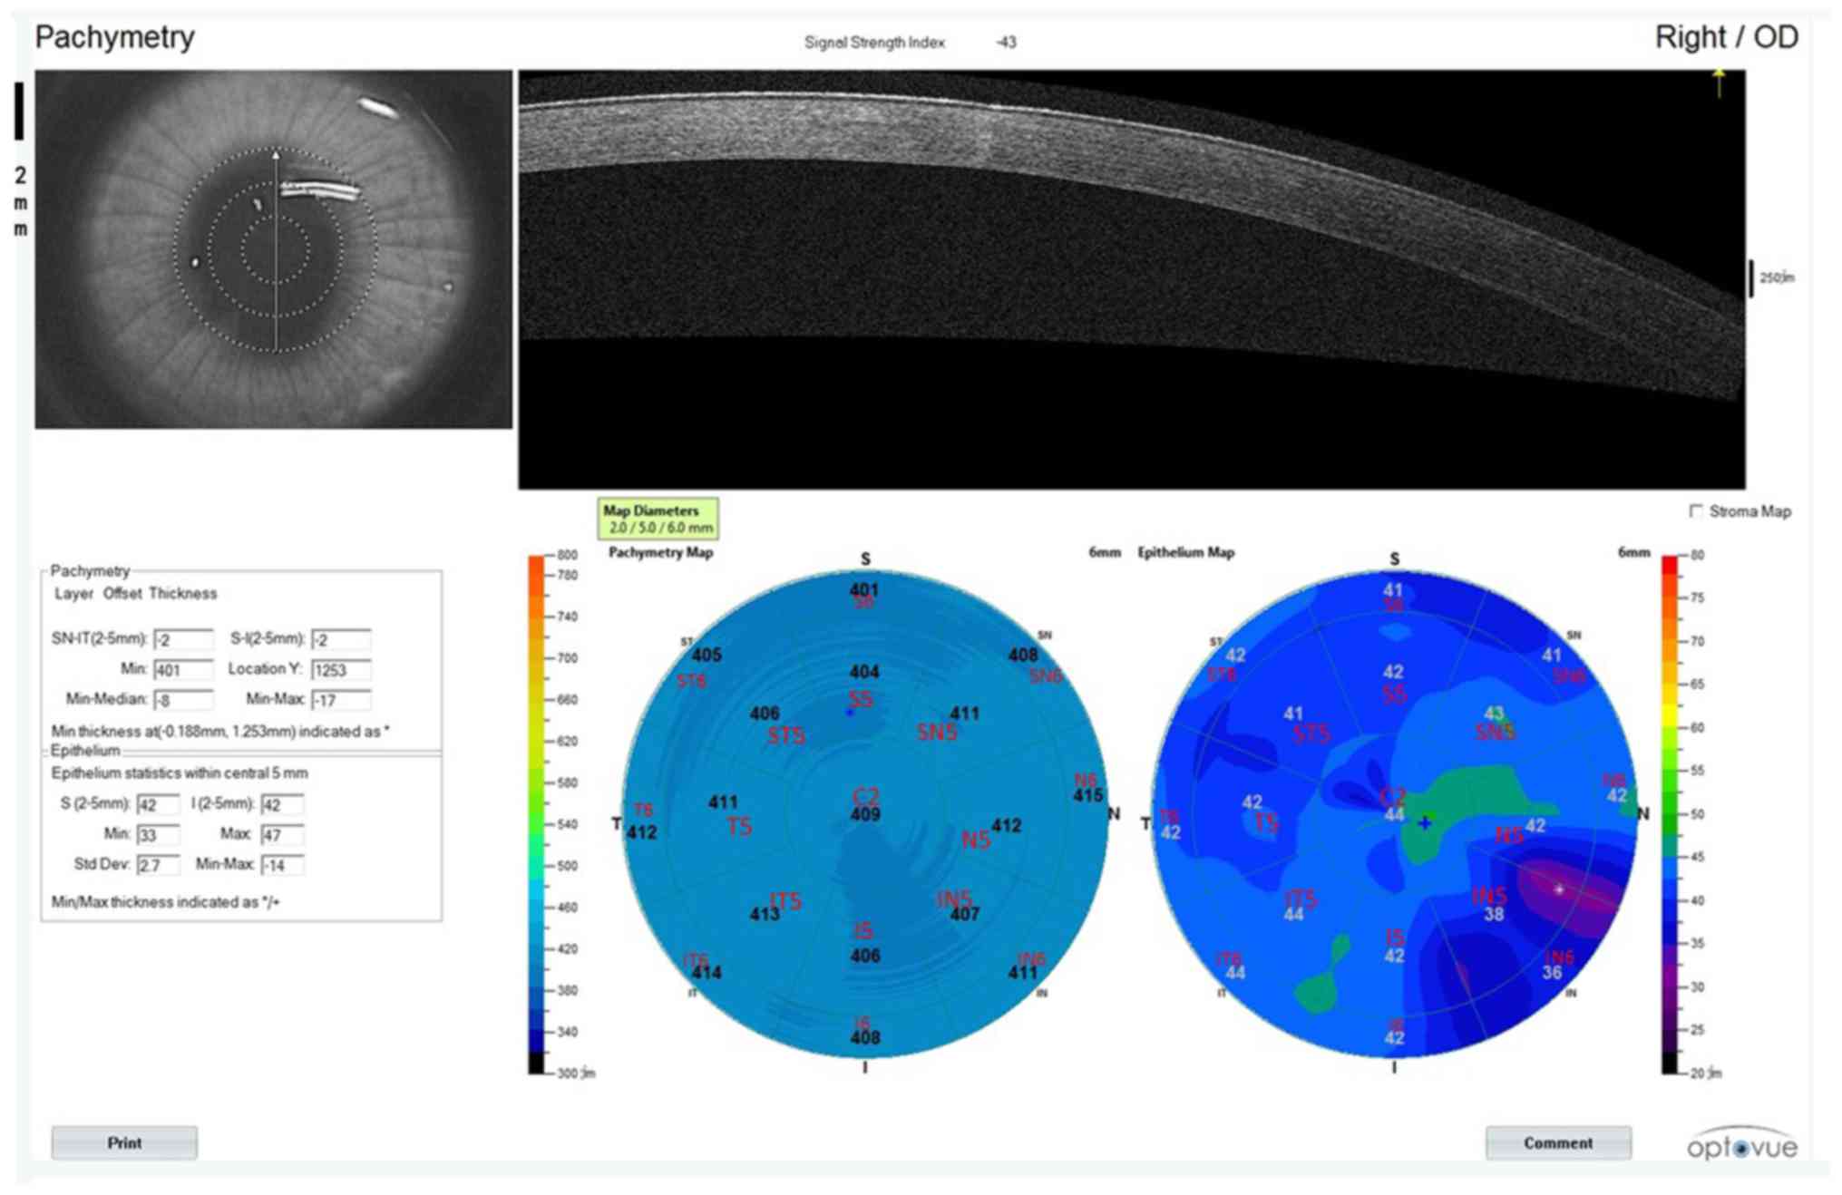Click the pachymetry thickness color scale bar

pyautogui.click(x=537, y=814)
